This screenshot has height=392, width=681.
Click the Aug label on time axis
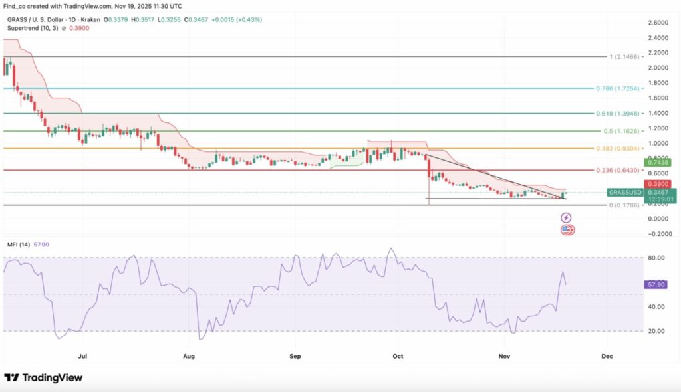189,356
